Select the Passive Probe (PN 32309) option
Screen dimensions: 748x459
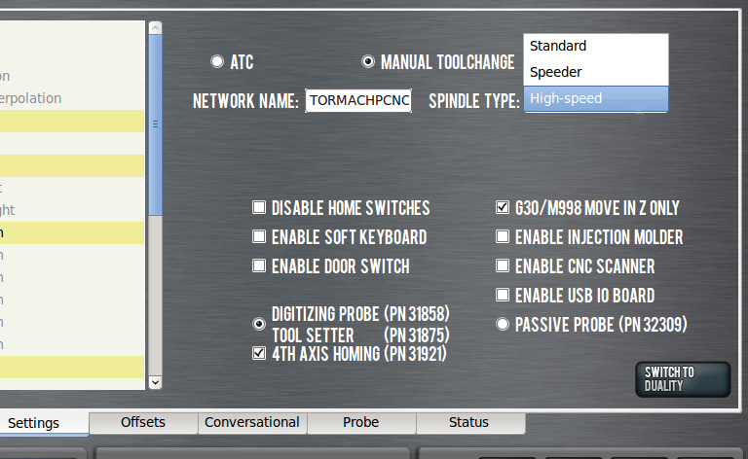(x=503, y=324)
